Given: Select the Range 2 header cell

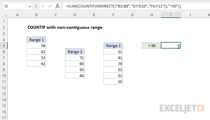Looking at the screenshot, I should (x=75, y=52).
